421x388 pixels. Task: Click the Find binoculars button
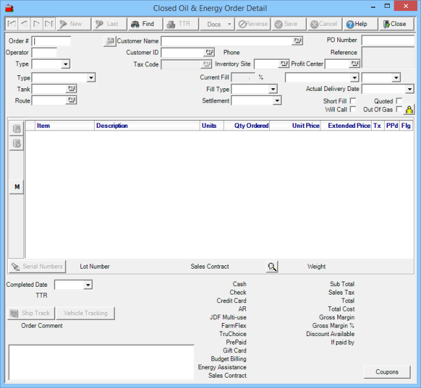pos(142,24)
